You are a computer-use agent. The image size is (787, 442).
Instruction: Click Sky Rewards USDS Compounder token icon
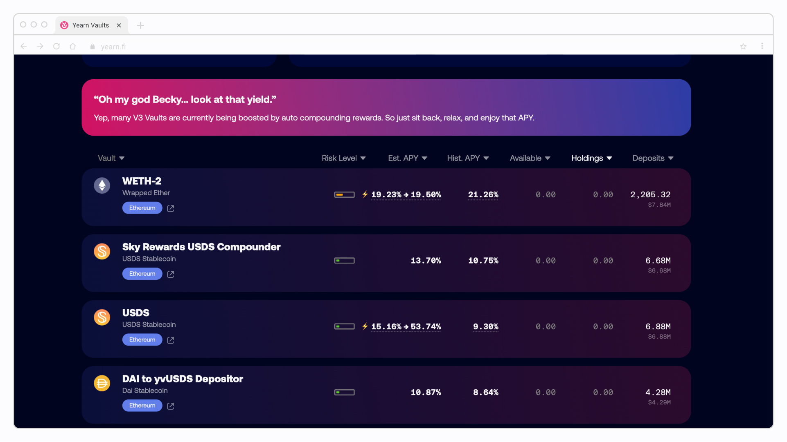click(x=102, y=251)
